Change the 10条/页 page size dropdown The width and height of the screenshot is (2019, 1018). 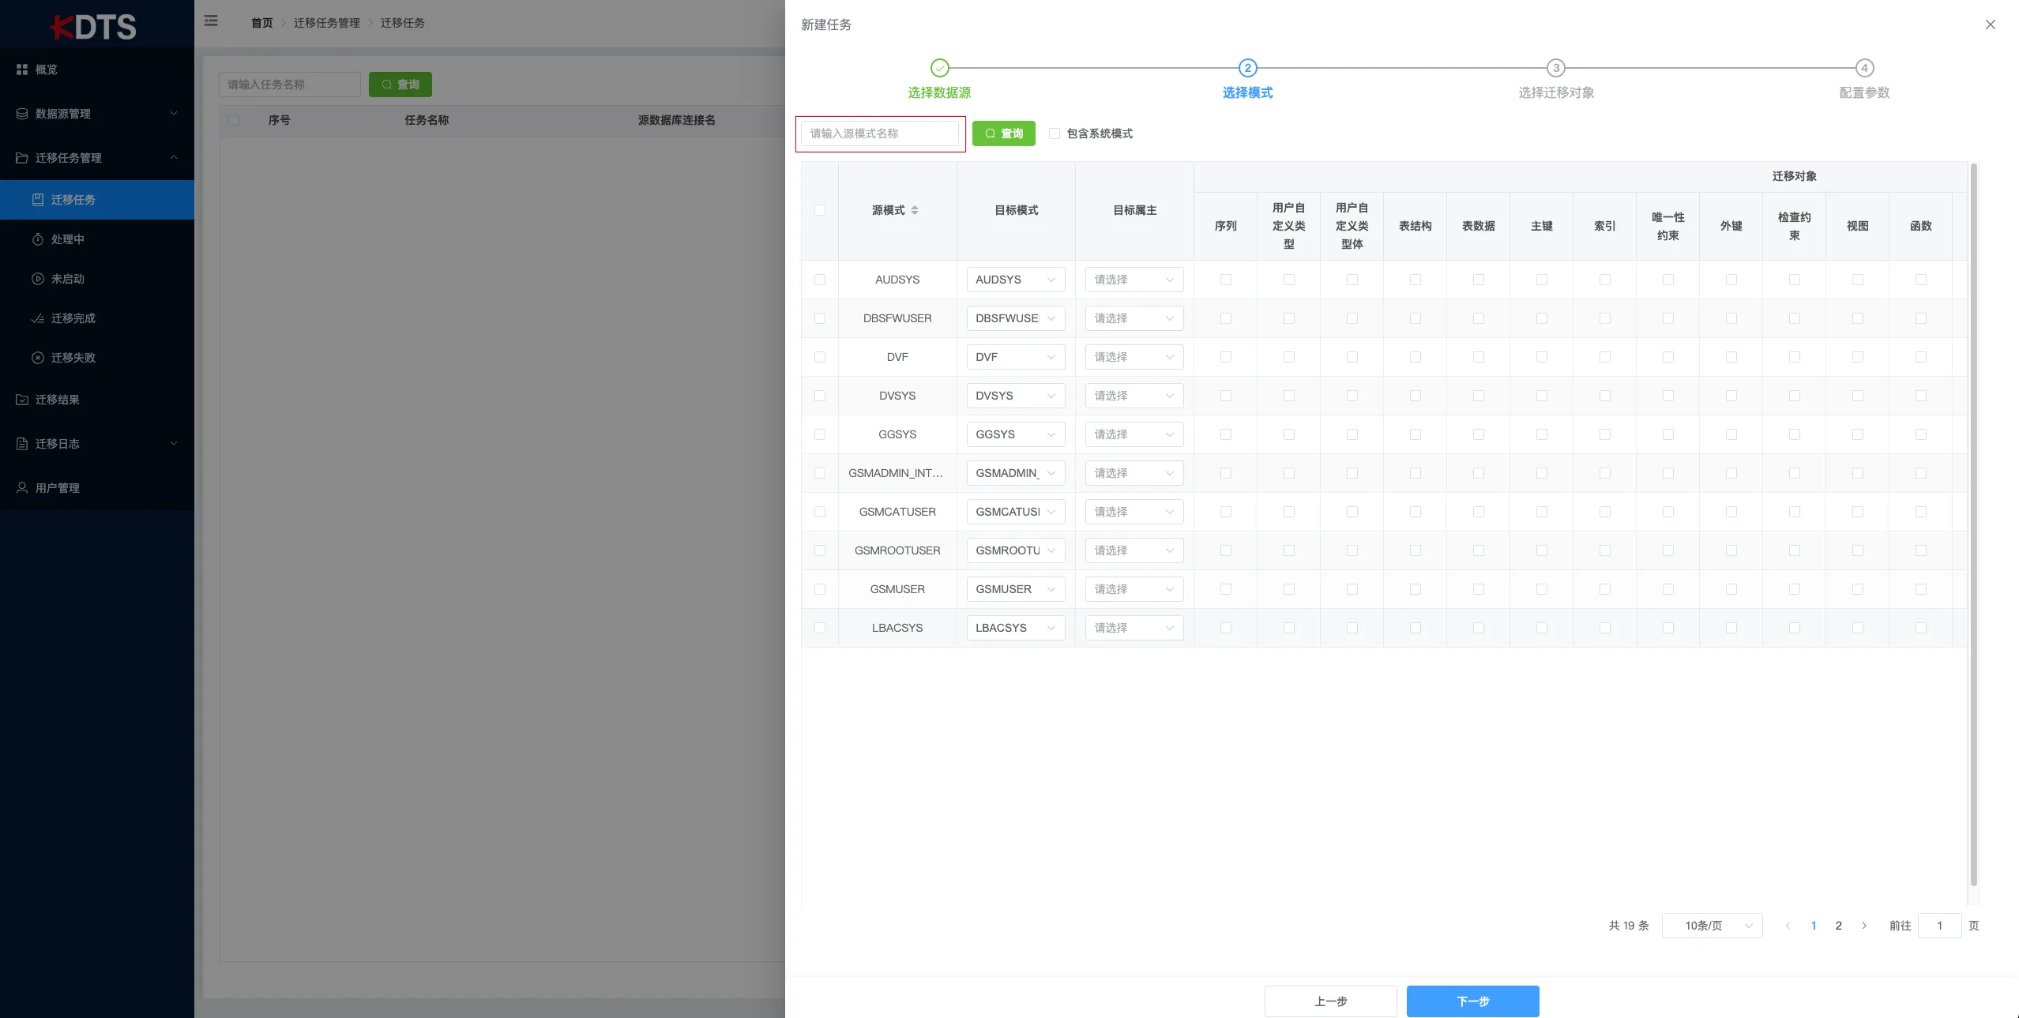(1711, 925)
